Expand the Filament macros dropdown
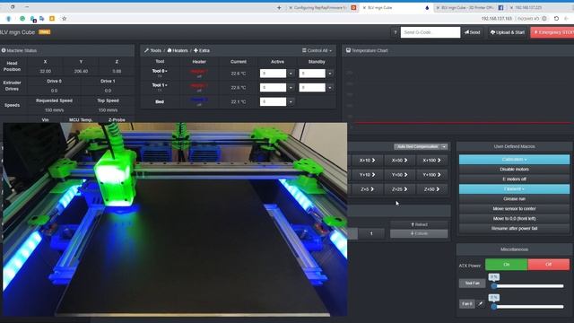 point(514,189)
